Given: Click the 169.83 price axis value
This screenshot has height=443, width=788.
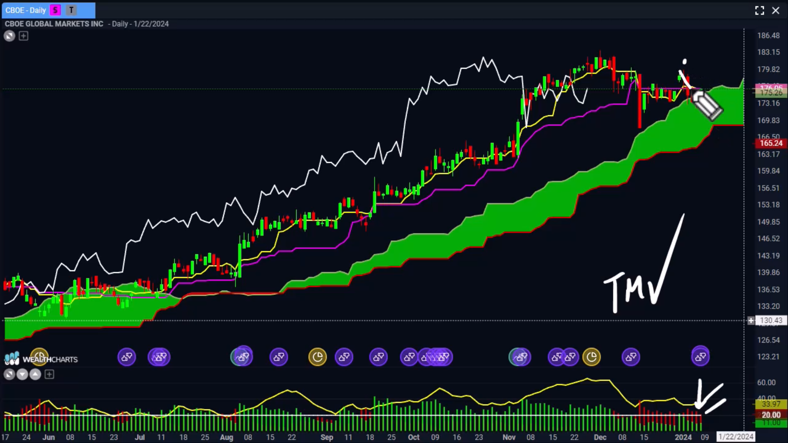Looking at the screenshot, I should 768,120.
